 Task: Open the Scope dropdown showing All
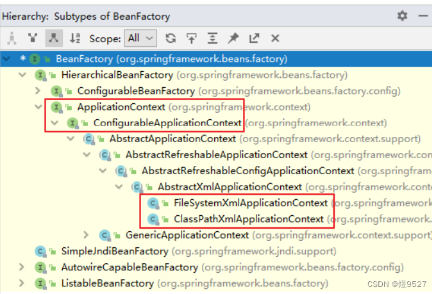click(x=140, y=38)
